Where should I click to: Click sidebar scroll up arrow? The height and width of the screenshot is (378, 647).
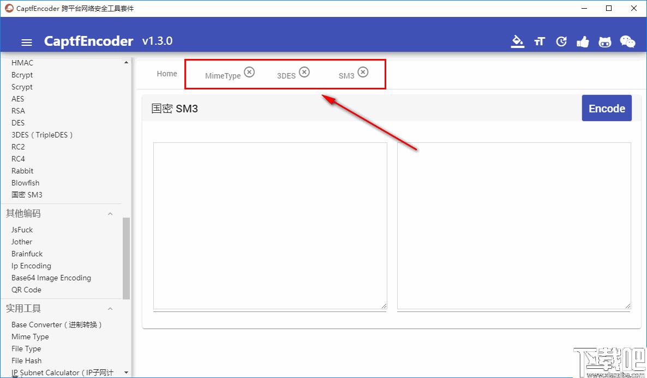(x=126, y=62)
